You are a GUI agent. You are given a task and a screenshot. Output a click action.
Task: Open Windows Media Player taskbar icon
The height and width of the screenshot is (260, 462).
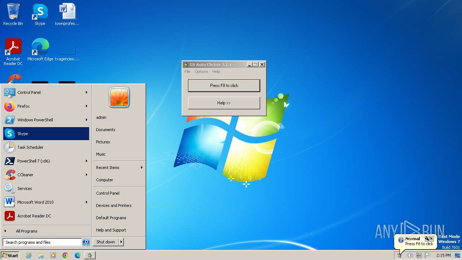pyautogui.click(x=53, y=255)
